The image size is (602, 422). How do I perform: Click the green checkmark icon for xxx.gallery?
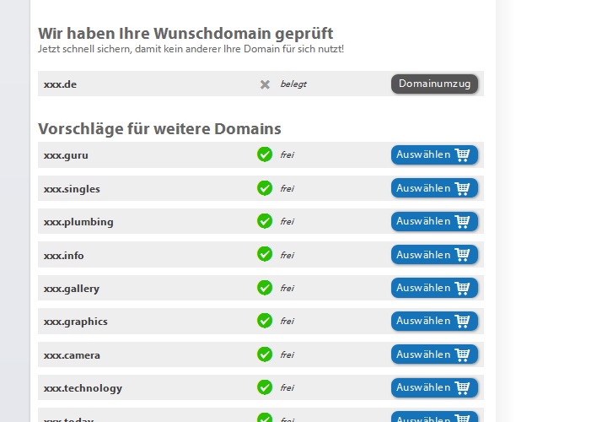tap(265, 288)
